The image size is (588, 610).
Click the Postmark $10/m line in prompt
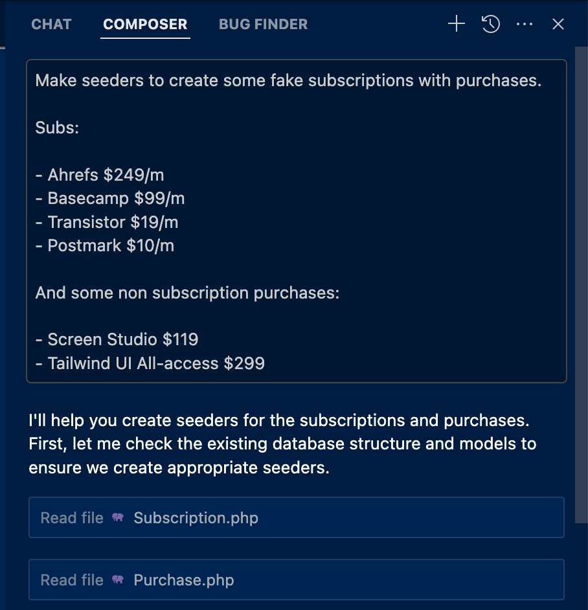pyautogui.click(x=104, y=245)
